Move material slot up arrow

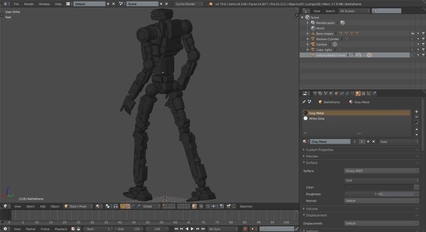click(417, 129)
